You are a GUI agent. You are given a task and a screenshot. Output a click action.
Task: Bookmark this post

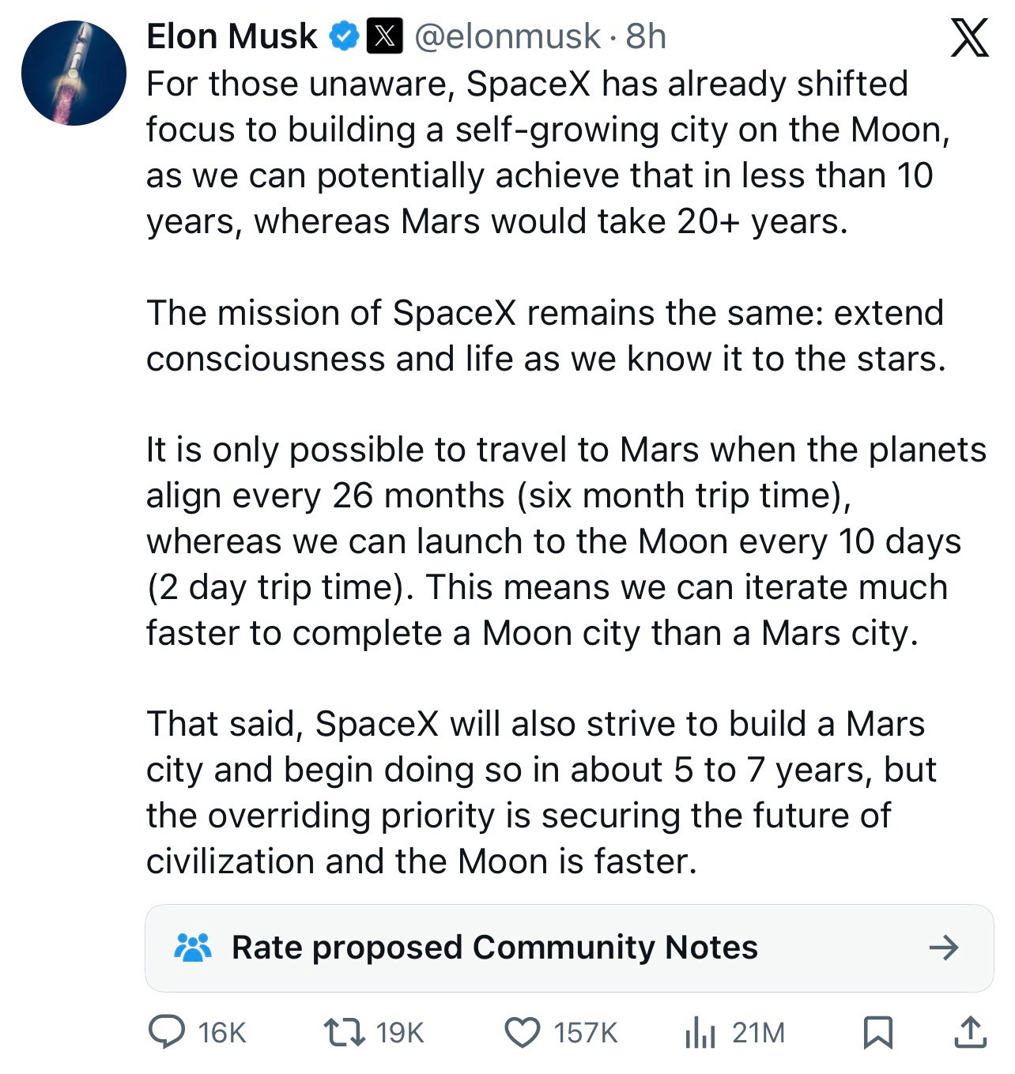[x=877, y=1032]
